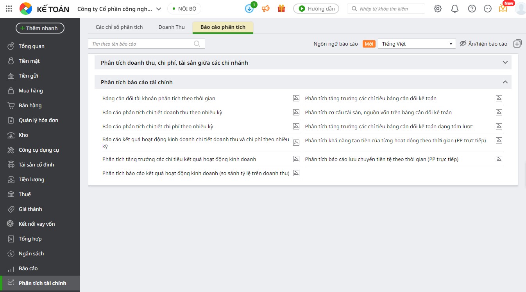The image size is (526, 292).
Task: Click the Mới badge
Action: (369, 44)
